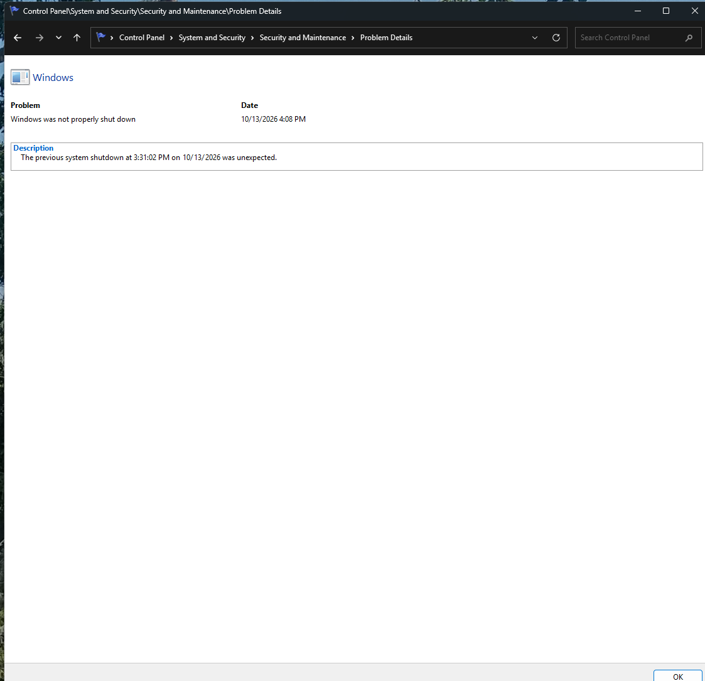Open the recent locations dropdown chevron

click(x=58, y=38)
